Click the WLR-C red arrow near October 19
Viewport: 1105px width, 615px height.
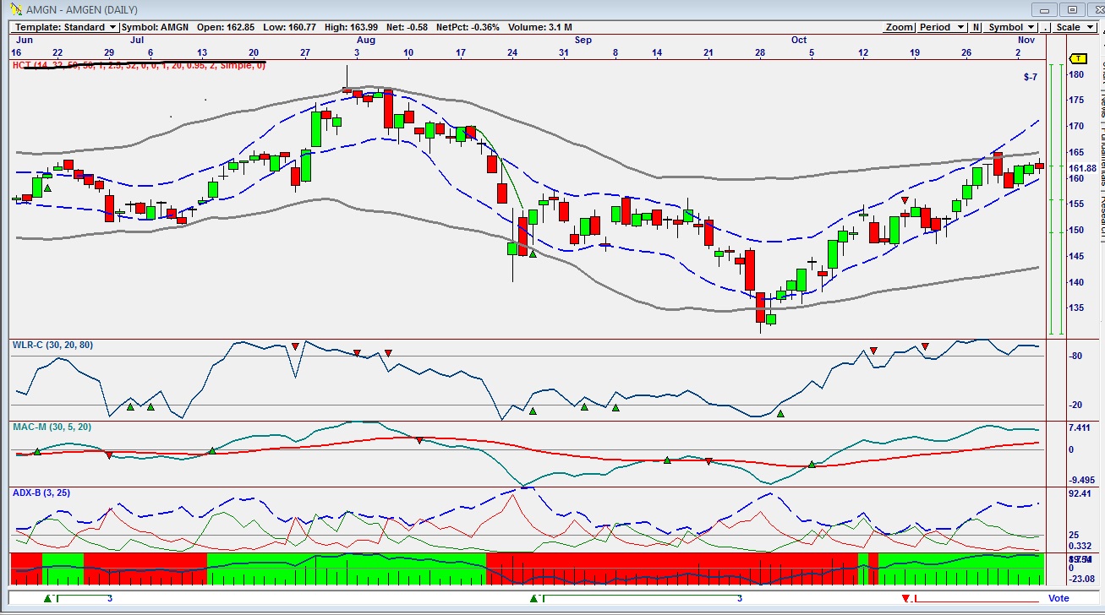(x=926, y=347)
